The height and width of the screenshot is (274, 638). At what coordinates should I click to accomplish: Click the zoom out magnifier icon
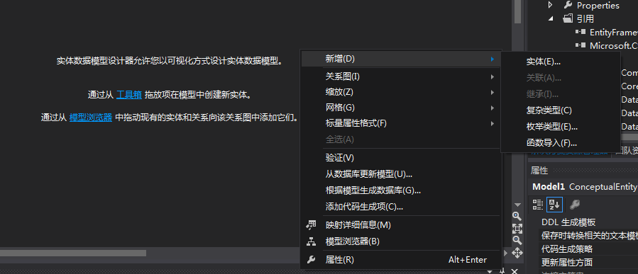click(x=517, y=240)
